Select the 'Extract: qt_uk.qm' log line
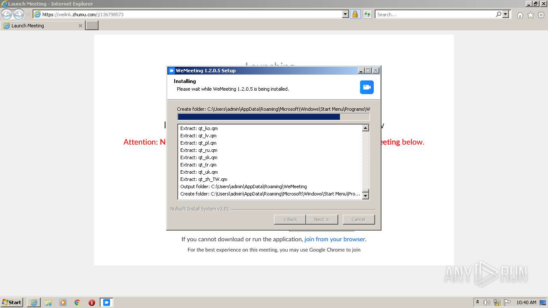Screen dimensions: 548x308 199,172
